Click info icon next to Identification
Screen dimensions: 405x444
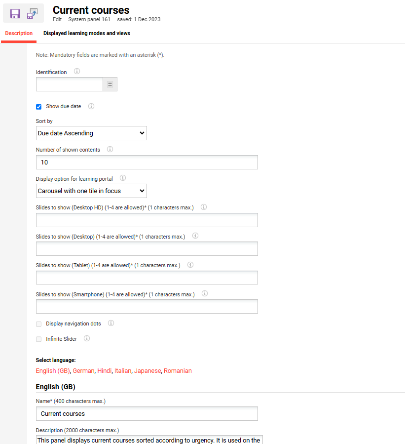point(77,72)
